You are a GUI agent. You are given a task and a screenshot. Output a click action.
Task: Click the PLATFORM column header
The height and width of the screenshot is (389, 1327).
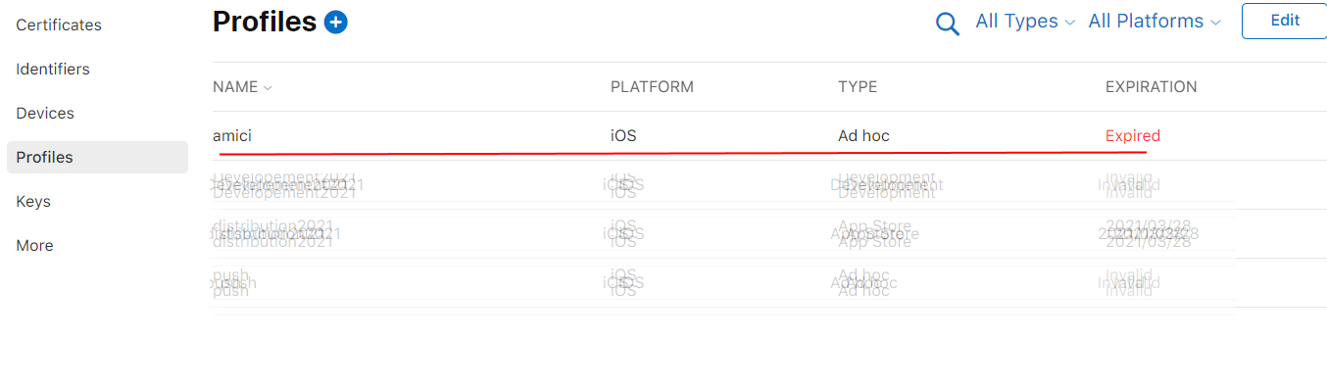click(652, 86)
